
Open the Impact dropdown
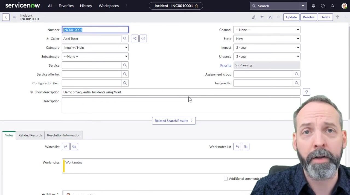[x=267, y=48]
